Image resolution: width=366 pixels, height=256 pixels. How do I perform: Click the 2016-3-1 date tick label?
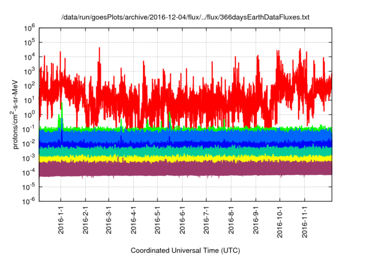(x=109, y=220)
